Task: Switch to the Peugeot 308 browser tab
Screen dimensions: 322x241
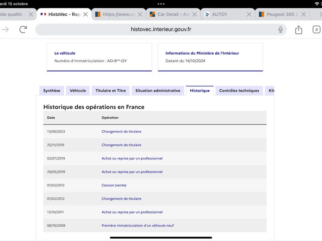Action: click(283, 14)
